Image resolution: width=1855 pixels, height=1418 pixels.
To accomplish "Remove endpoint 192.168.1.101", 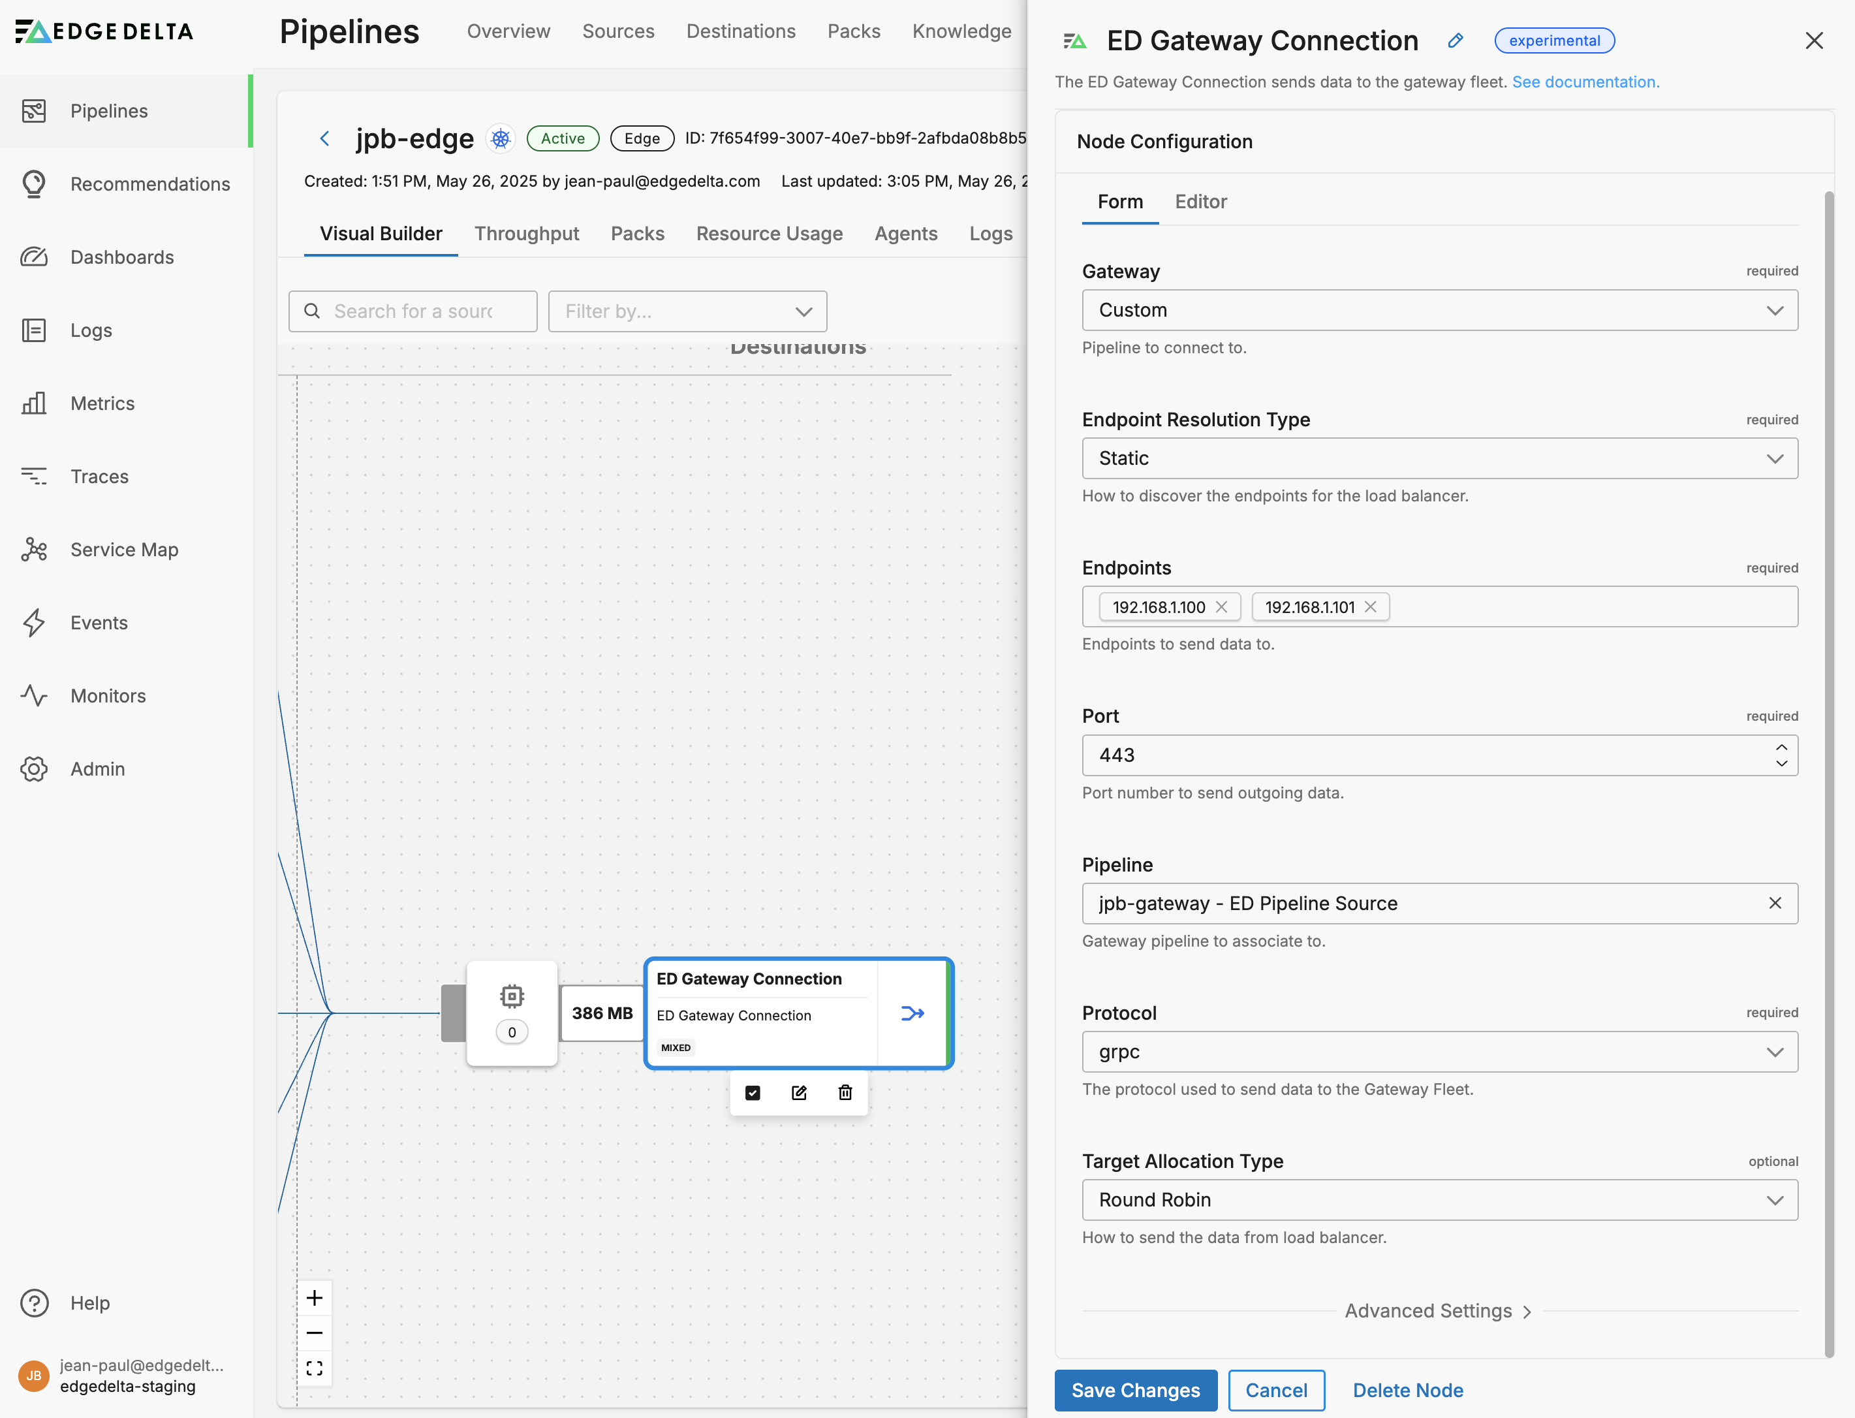I will pos(1371,607).
